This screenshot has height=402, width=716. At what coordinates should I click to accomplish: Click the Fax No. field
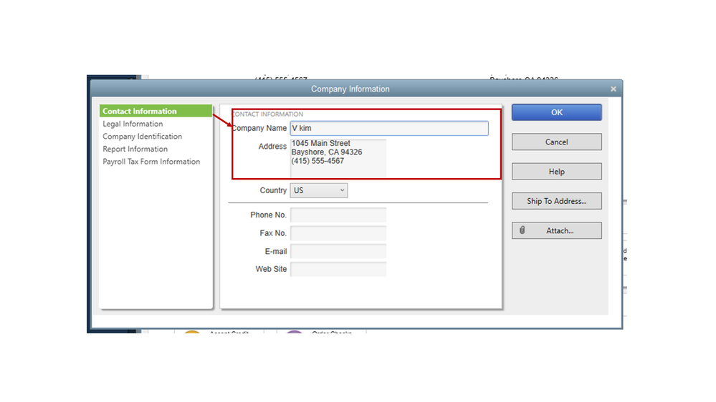tap(338, 233)
